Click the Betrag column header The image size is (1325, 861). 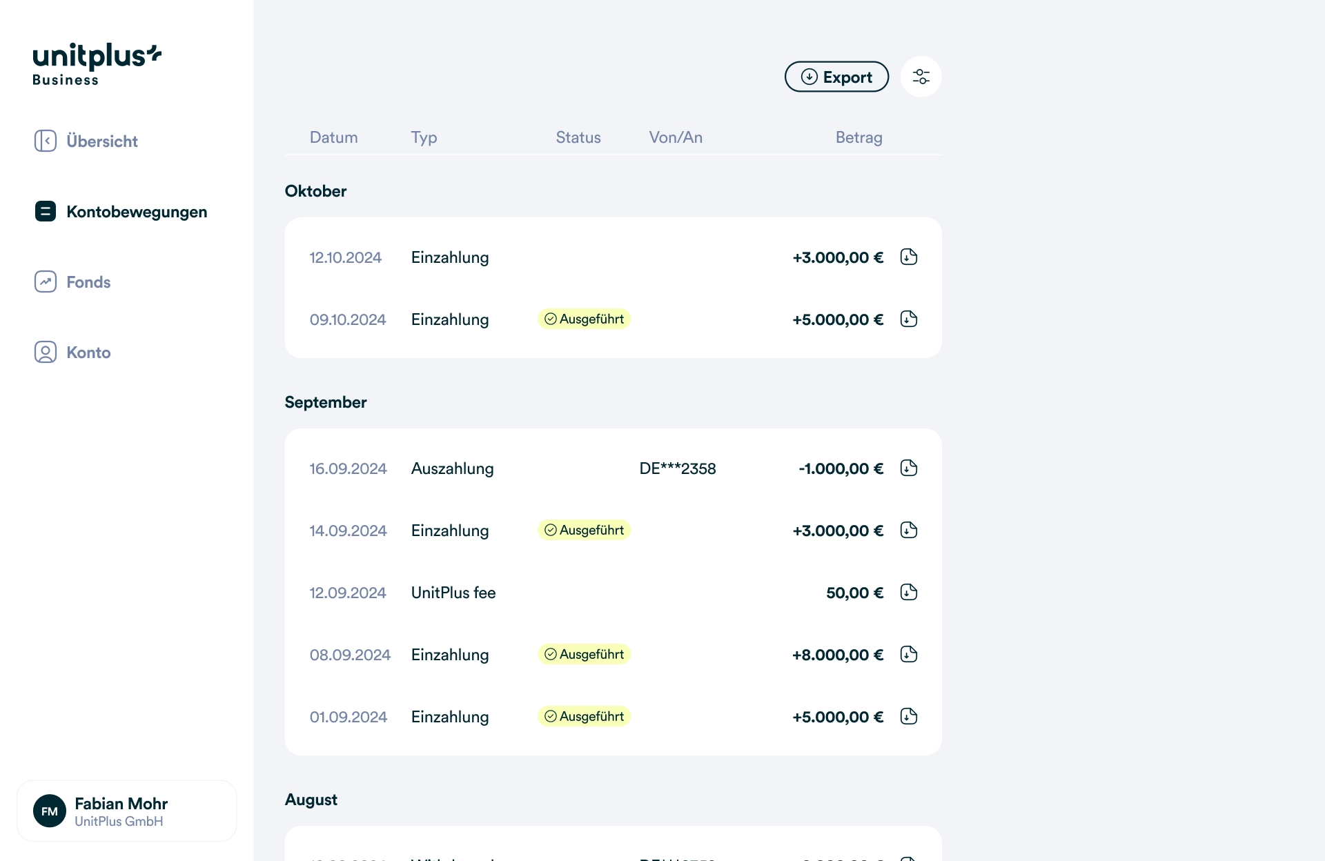pos(858,137)
